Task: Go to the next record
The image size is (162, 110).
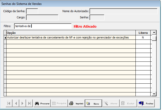Action: click(22, 103)
